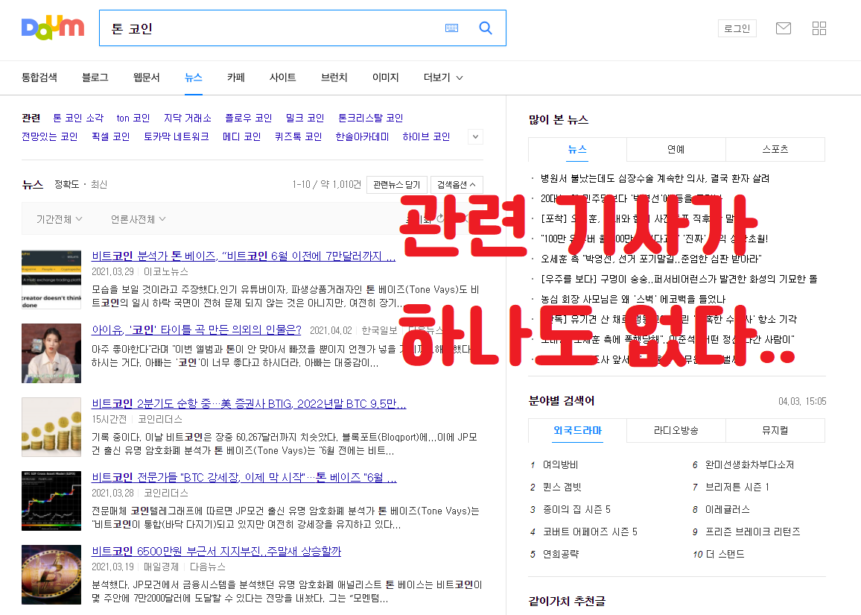Switch to the 웹문서 tab
Screen dimensions: 861x615
[x=147, y=78]
